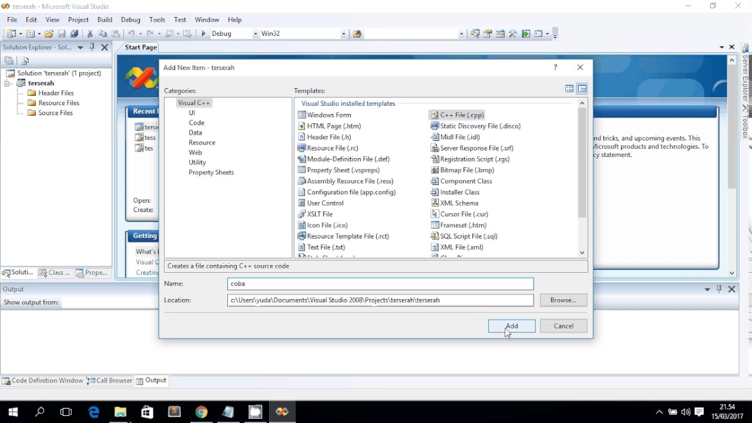Open the Undo history dropdown arrow

point(139,34)
